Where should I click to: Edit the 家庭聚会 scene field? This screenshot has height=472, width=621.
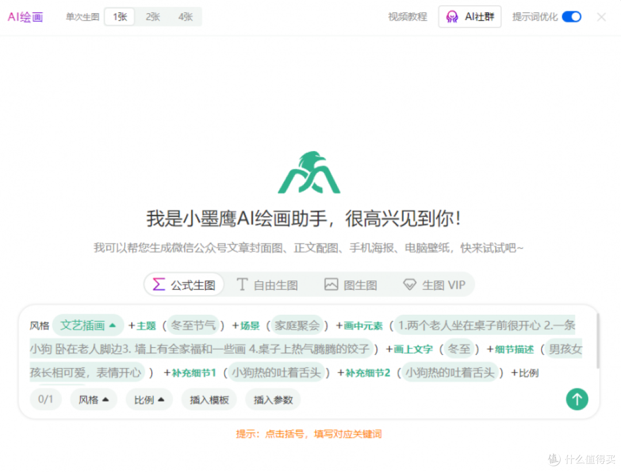pyautogui.click(x=297, y=325)
